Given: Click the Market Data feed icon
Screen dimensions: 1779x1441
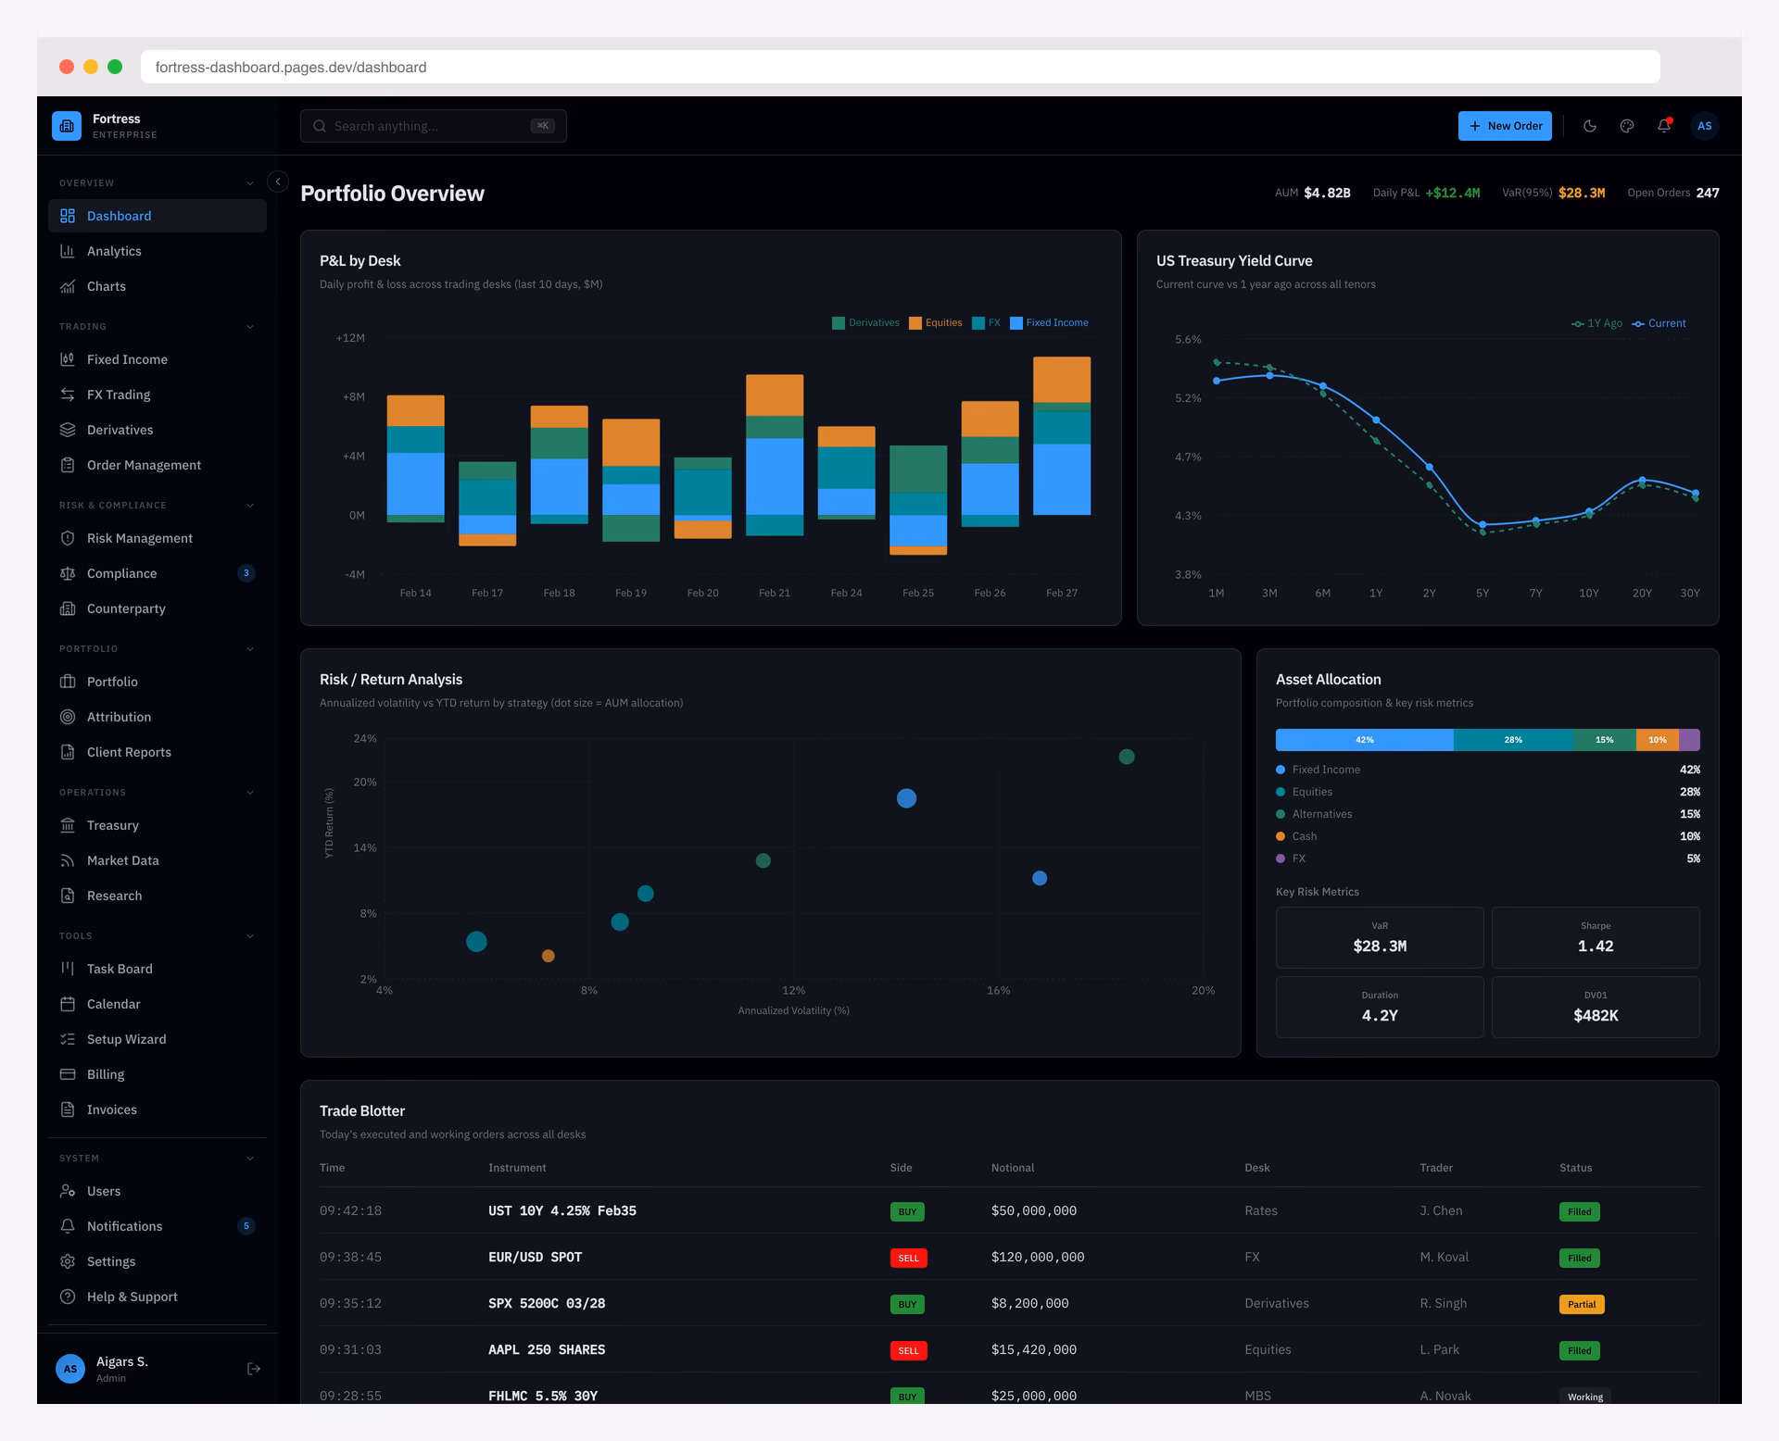Looking at the screenshot, I should point(68,860).
